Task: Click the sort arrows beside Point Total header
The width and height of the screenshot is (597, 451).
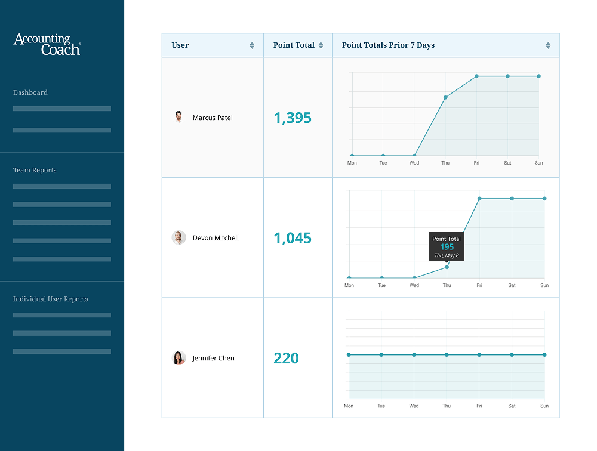Action: 321,45
